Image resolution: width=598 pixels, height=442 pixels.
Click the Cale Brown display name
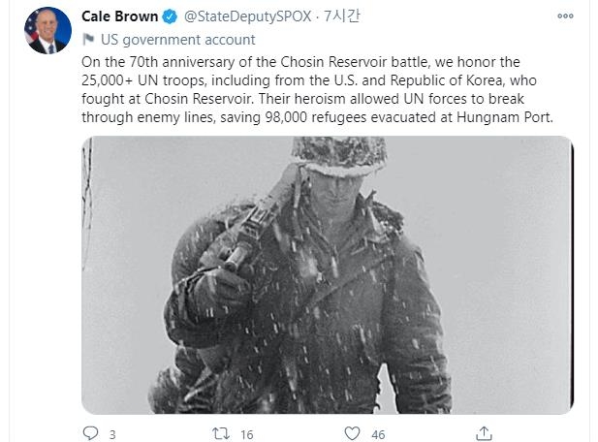(119, 16)
